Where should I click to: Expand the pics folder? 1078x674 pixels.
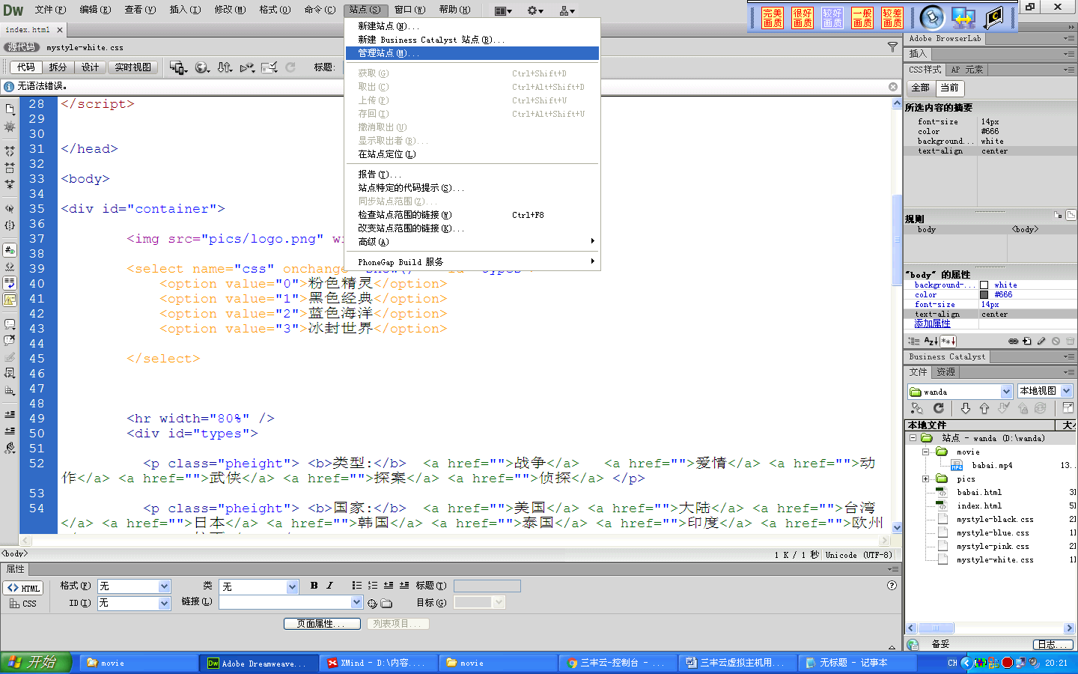tap(926, 479)
